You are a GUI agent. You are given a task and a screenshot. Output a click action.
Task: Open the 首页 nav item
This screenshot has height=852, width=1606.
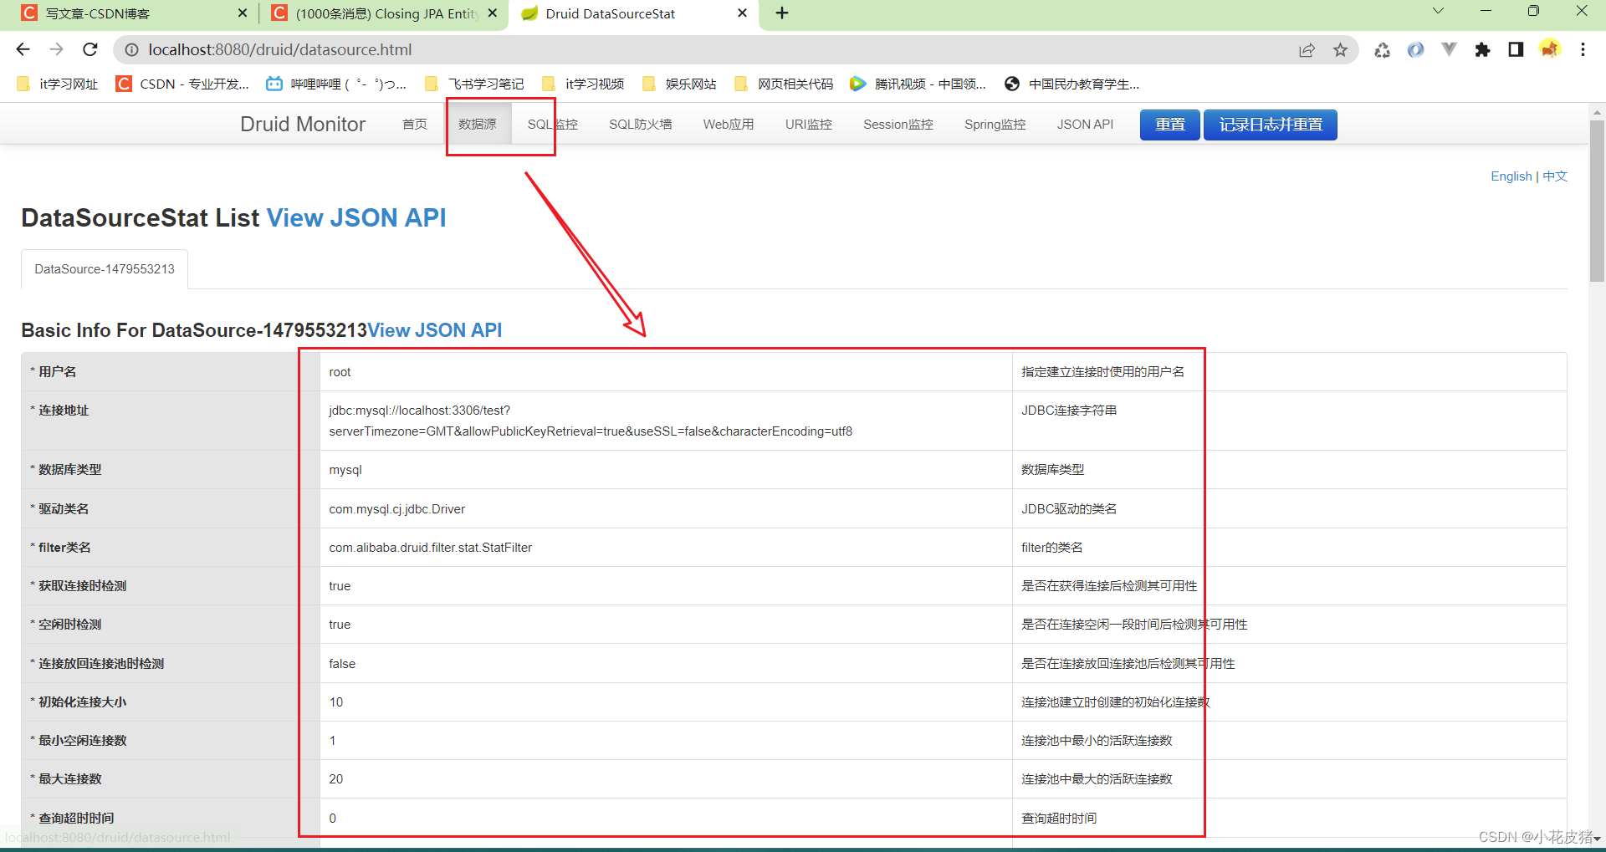point(415,124)
